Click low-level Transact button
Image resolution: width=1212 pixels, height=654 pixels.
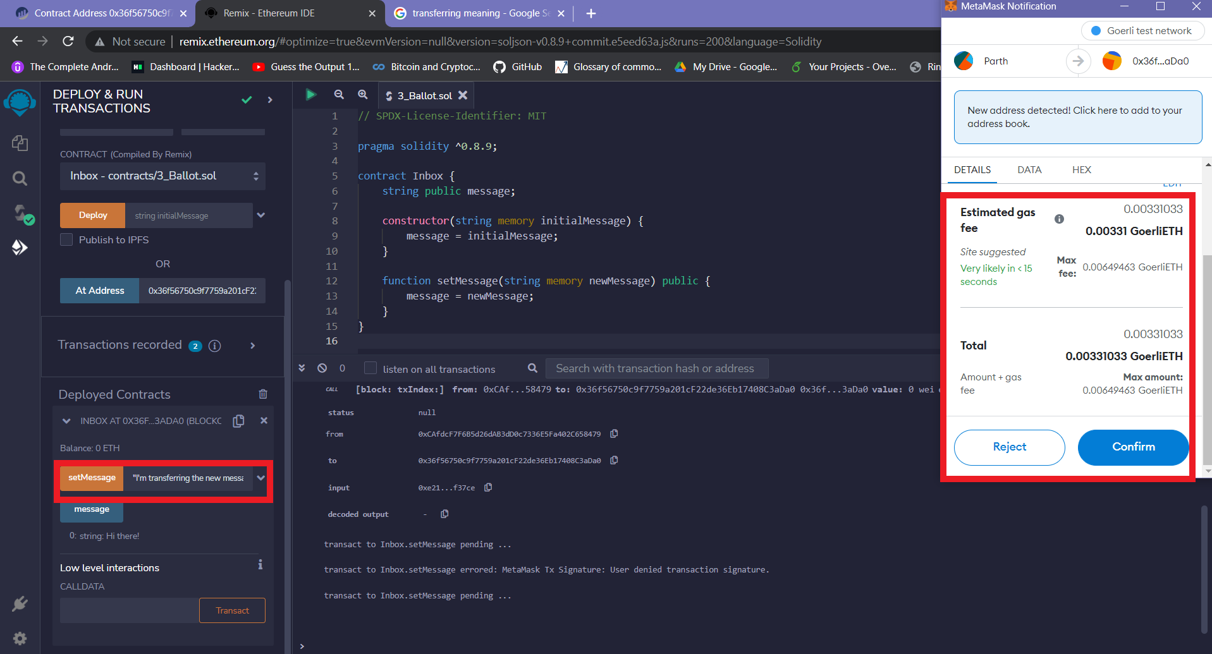pos(232,610)
